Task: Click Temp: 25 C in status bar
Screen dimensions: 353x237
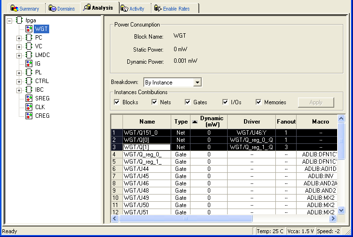Action: click(270, 231)
